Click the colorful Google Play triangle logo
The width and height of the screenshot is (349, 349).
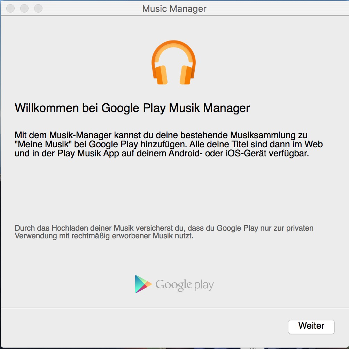click(x=143, y=284)
